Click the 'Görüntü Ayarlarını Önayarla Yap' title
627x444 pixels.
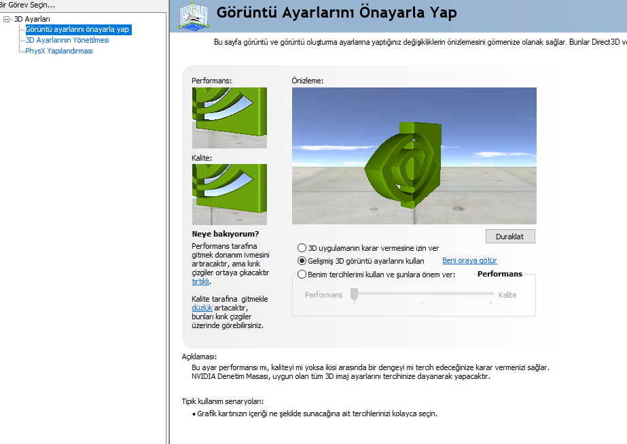click(x=337, y=13)
